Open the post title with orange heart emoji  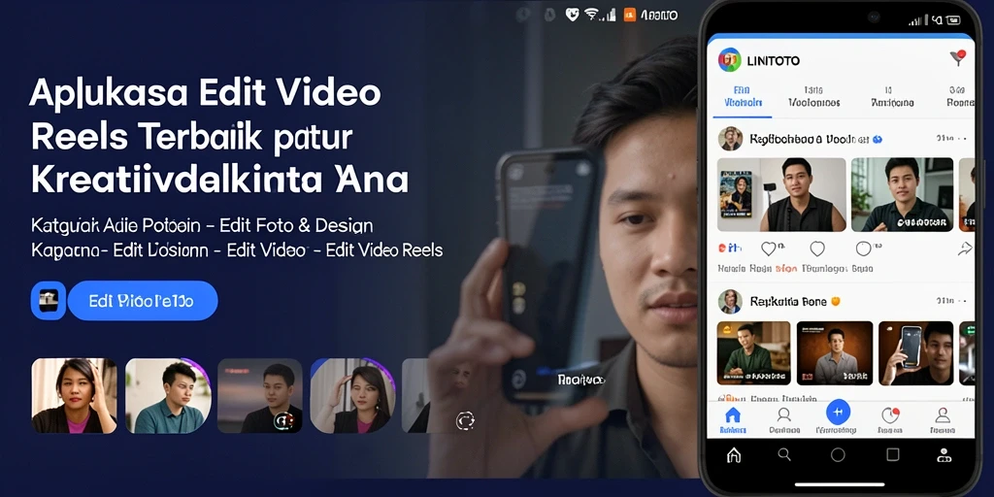tap(795, 302)
